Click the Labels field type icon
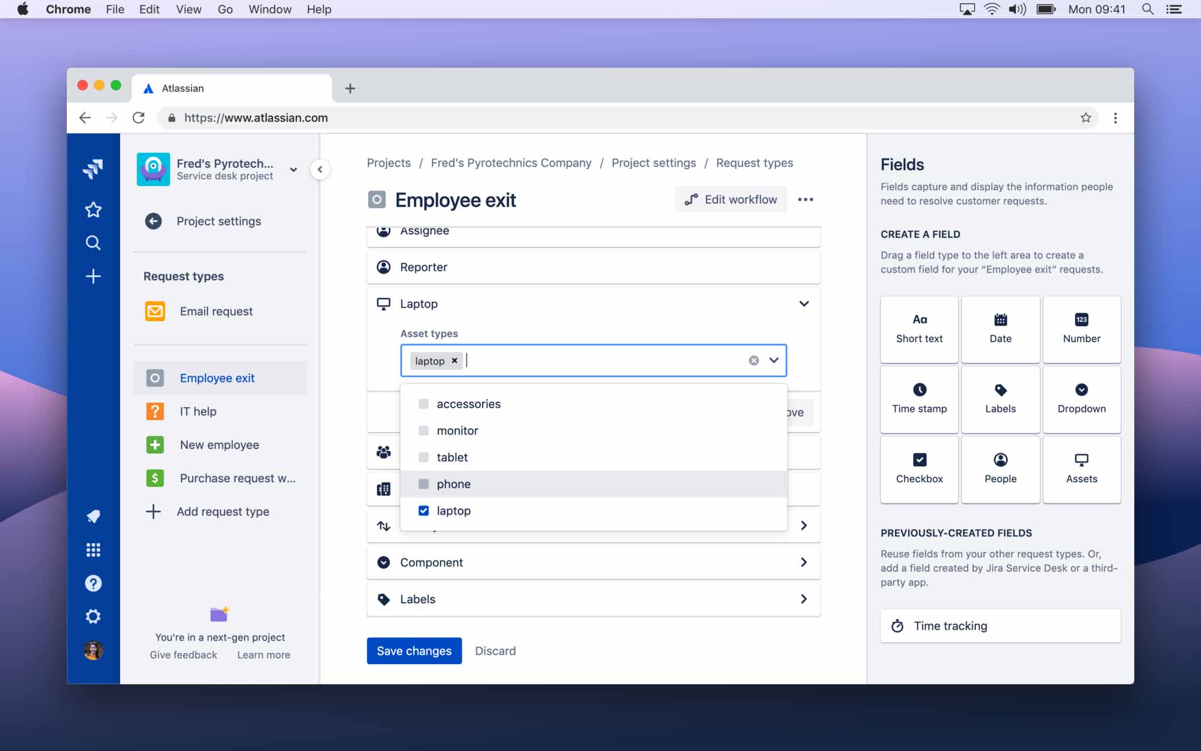The image size is (1201, 751). click(x=999, y=390)
